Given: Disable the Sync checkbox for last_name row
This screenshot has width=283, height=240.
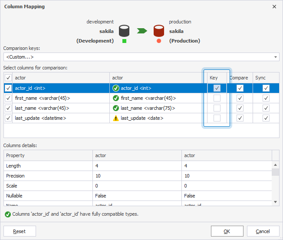Looking at the screenshot, I should click(x=266, y=108).
